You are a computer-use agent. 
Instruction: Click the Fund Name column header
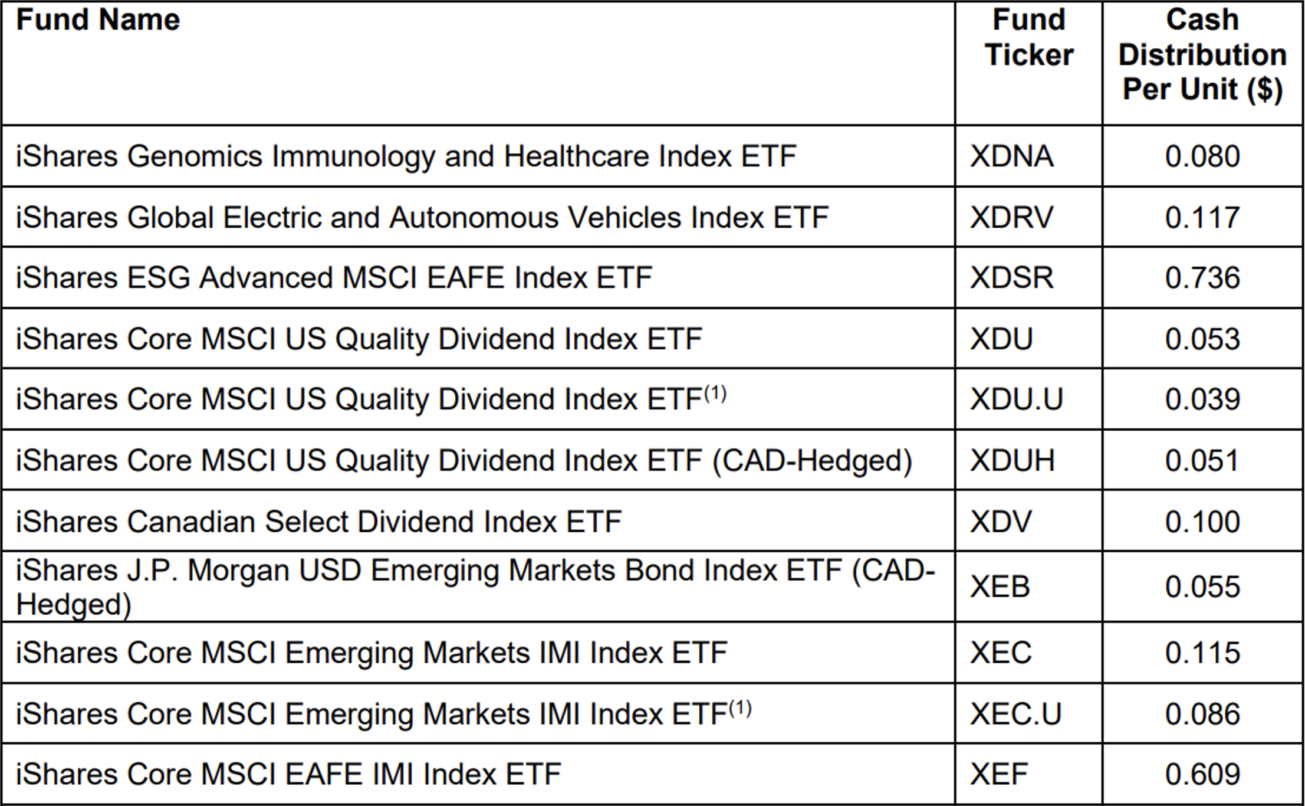(x=98, y=21)
